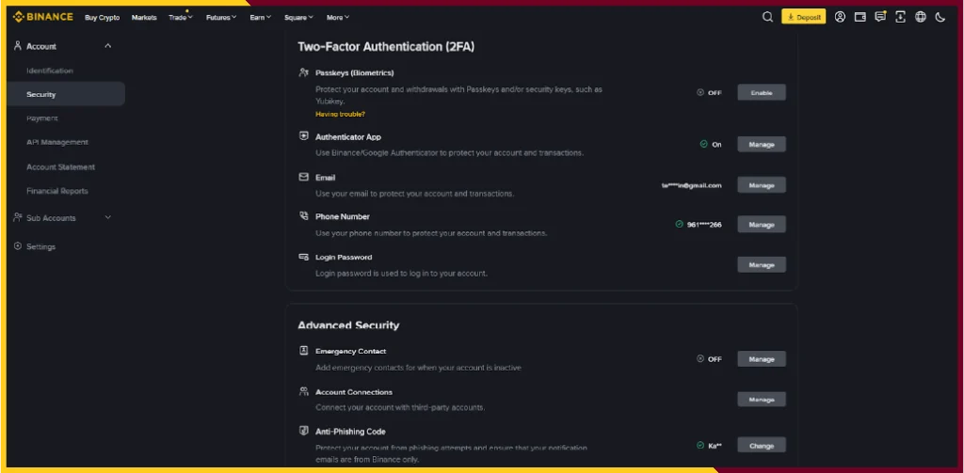Open the Earn dropdown menu
The width and height of the screenshot is (964, 473).
261,17
